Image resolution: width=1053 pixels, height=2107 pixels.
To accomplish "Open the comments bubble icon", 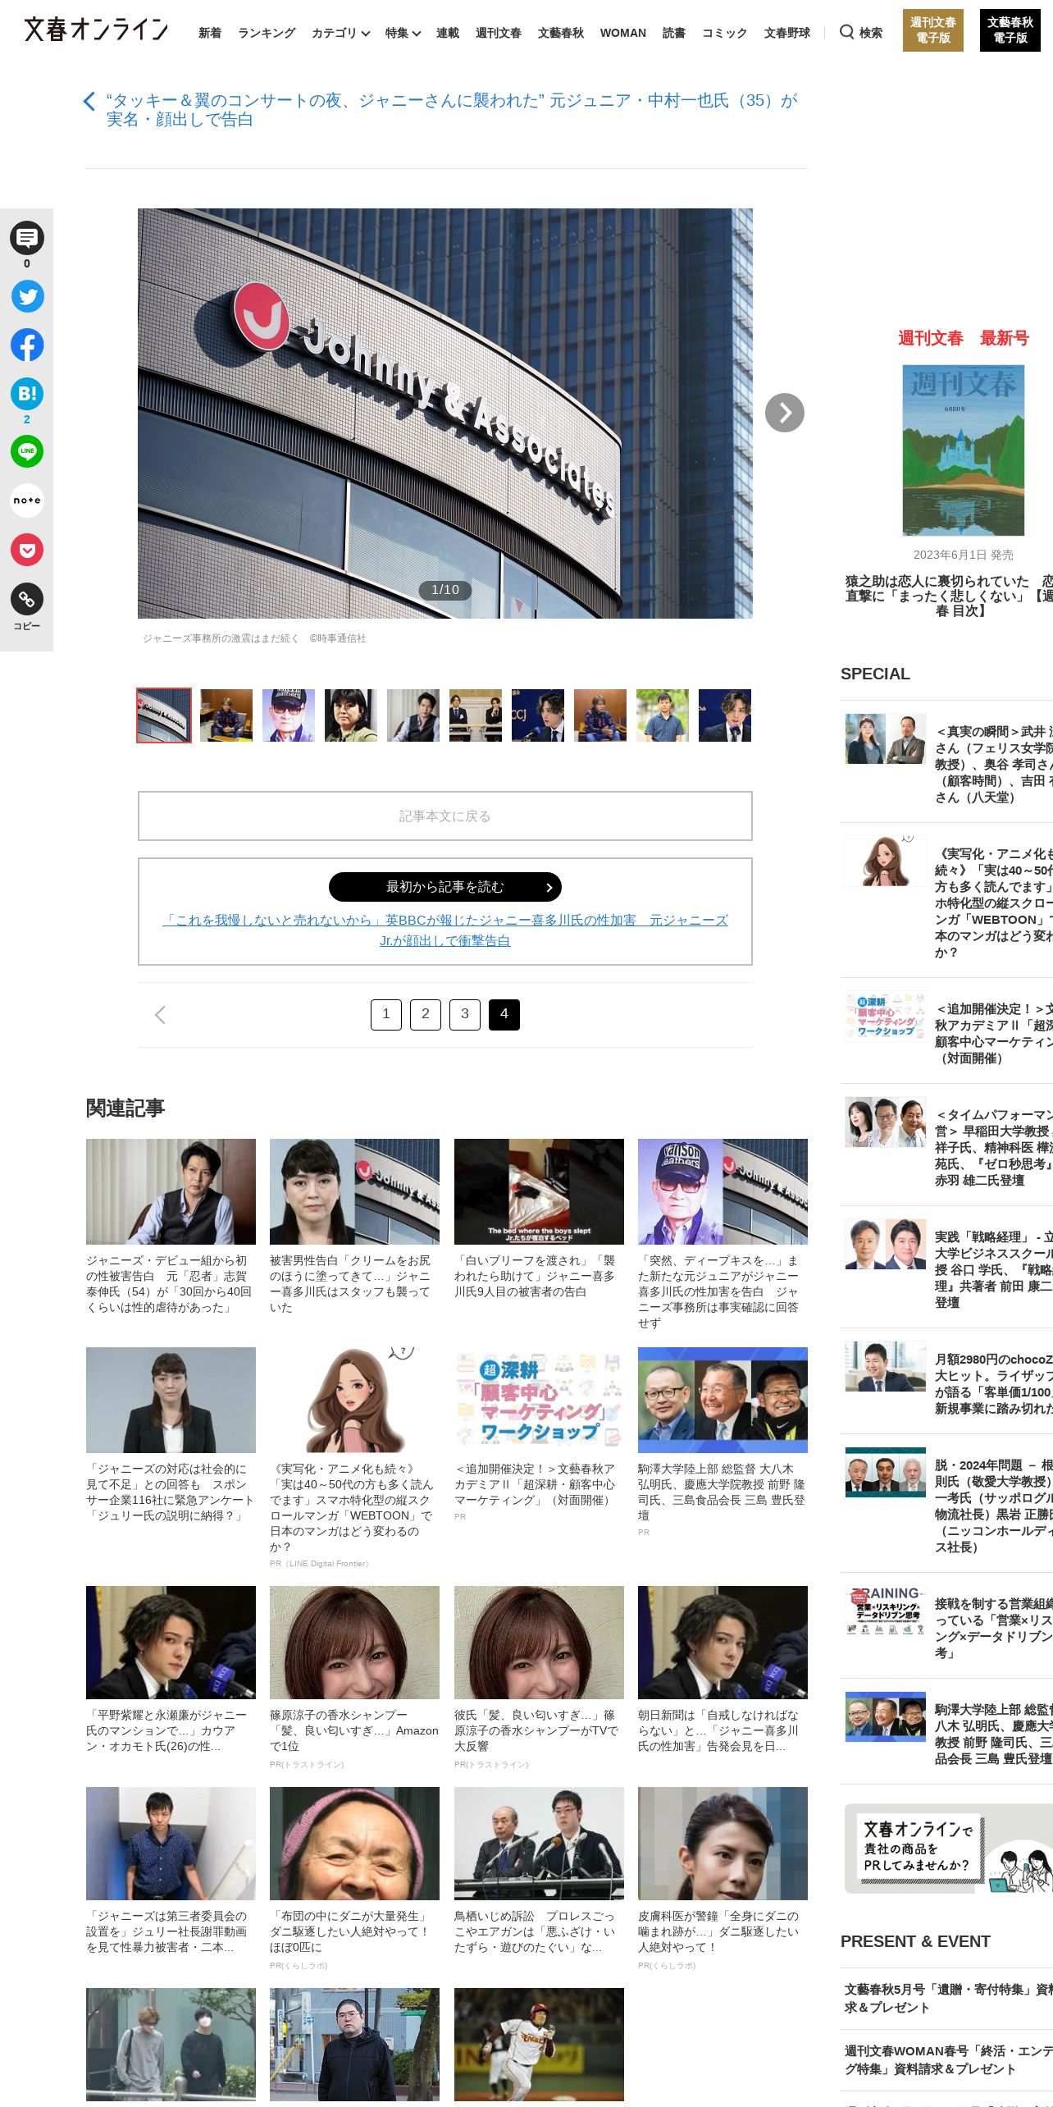I will click(x=27, y=239).
